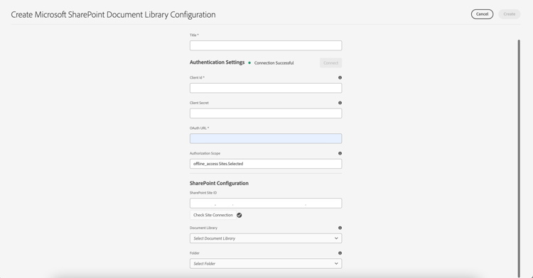Open the Select Folder dropdown
This screenshot has width=533, height=278.
266,263
